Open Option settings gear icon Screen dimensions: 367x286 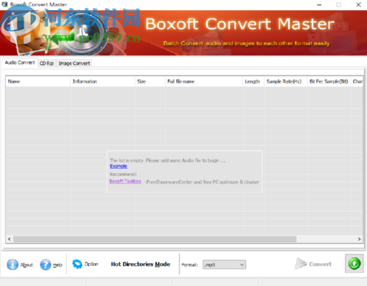tap(77, 264)
